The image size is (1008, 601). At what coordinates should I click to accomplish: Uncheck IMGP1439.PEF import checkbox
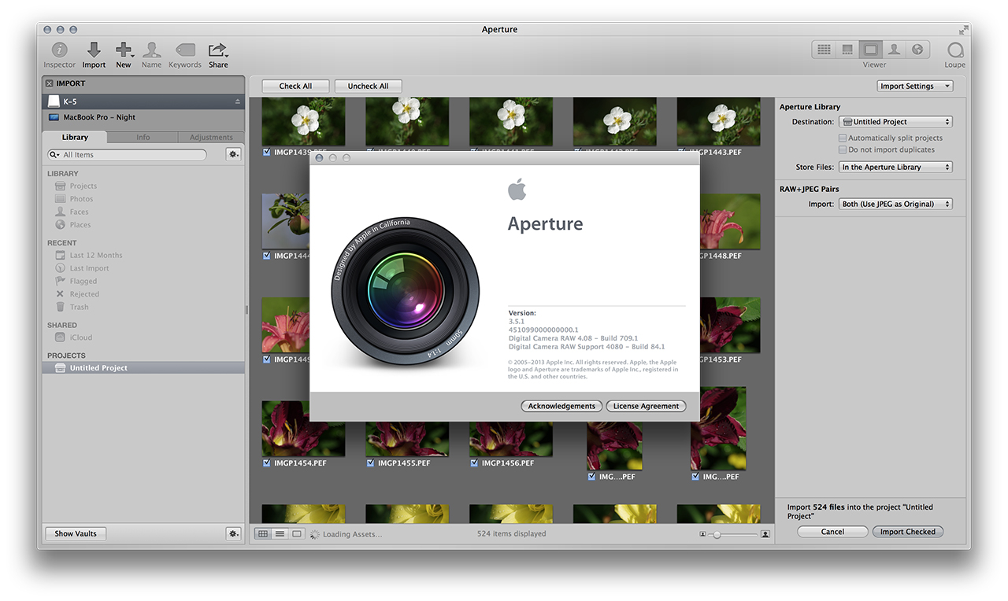268,152
